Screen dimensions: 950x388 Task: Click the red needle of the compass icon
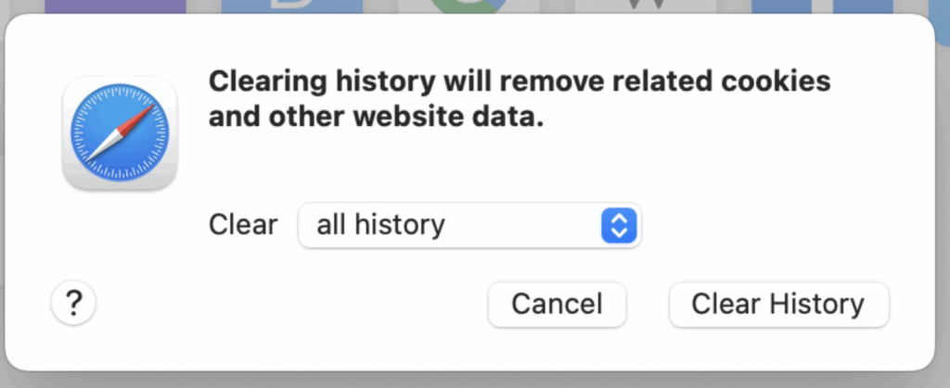(135, 118)
